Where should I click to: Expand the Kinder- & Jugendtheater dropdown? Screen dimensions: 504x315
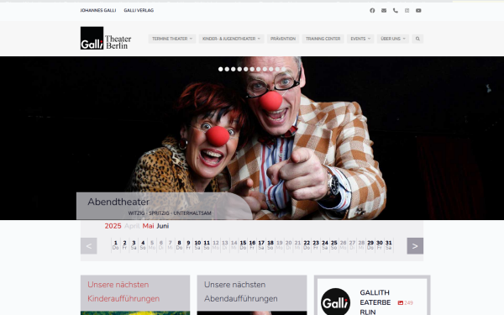231,39
